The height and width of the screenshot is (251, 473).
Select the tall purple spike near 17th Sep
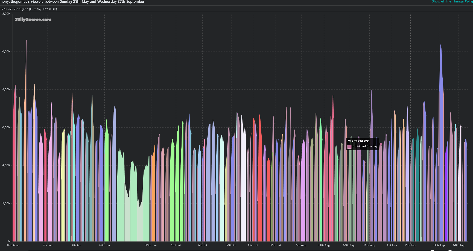[x=441, y=109]
